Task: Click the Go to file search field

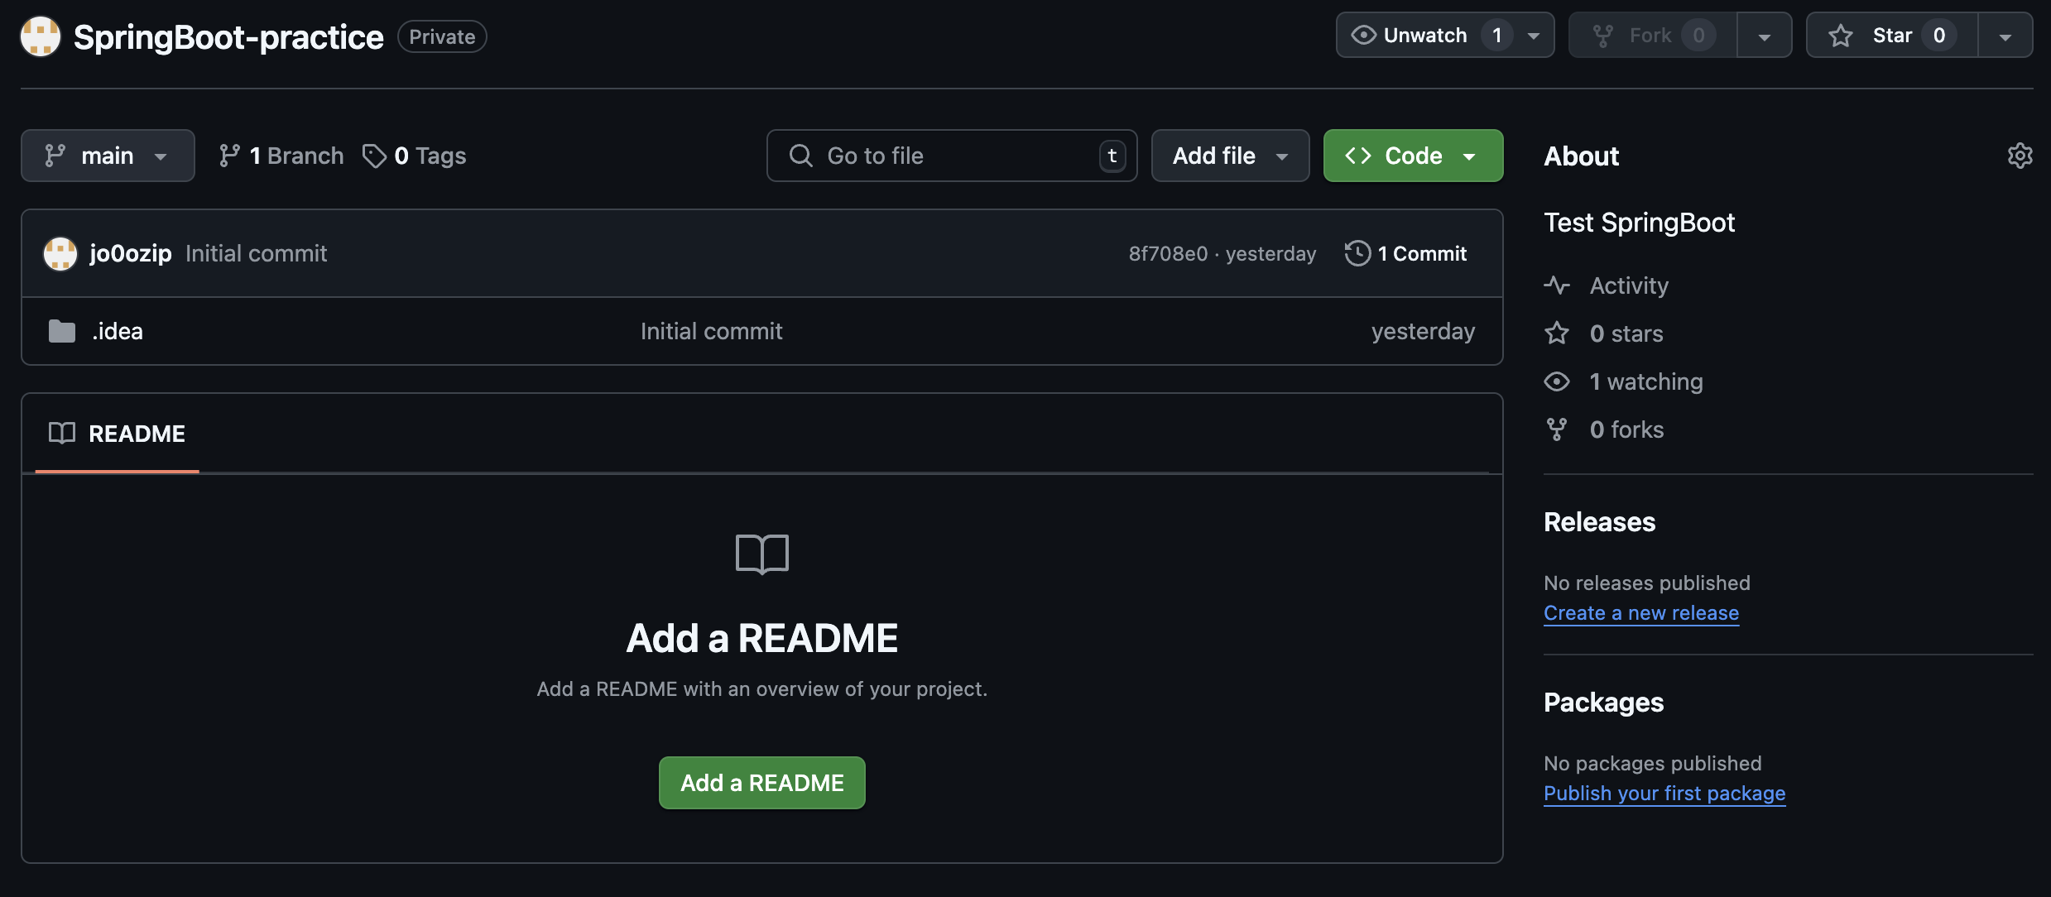Action: point(952,156)
